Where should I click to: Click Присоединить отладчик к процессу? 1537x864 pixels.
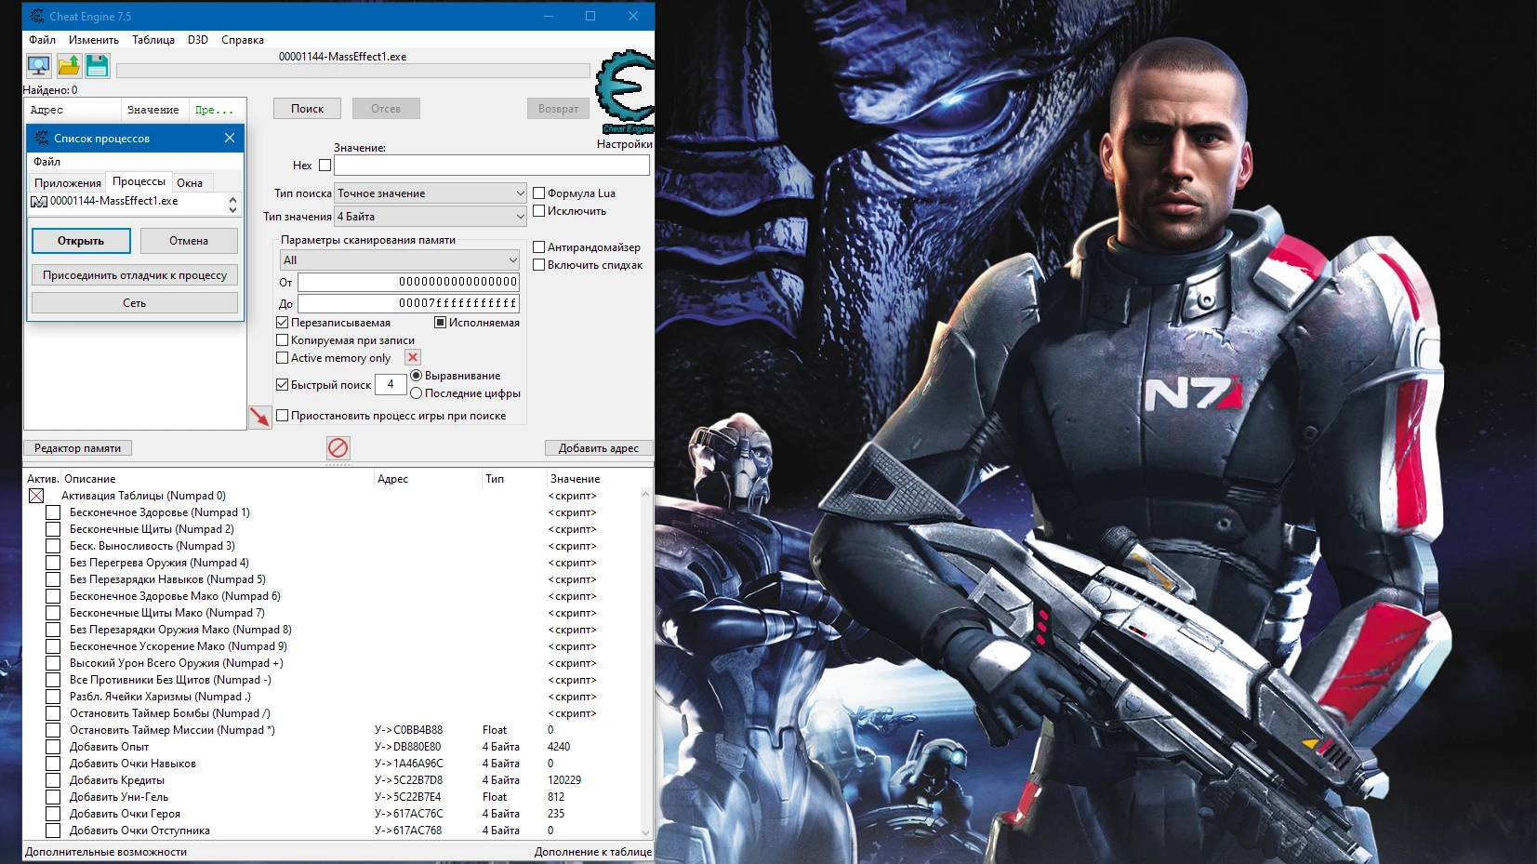click(134, 274)
